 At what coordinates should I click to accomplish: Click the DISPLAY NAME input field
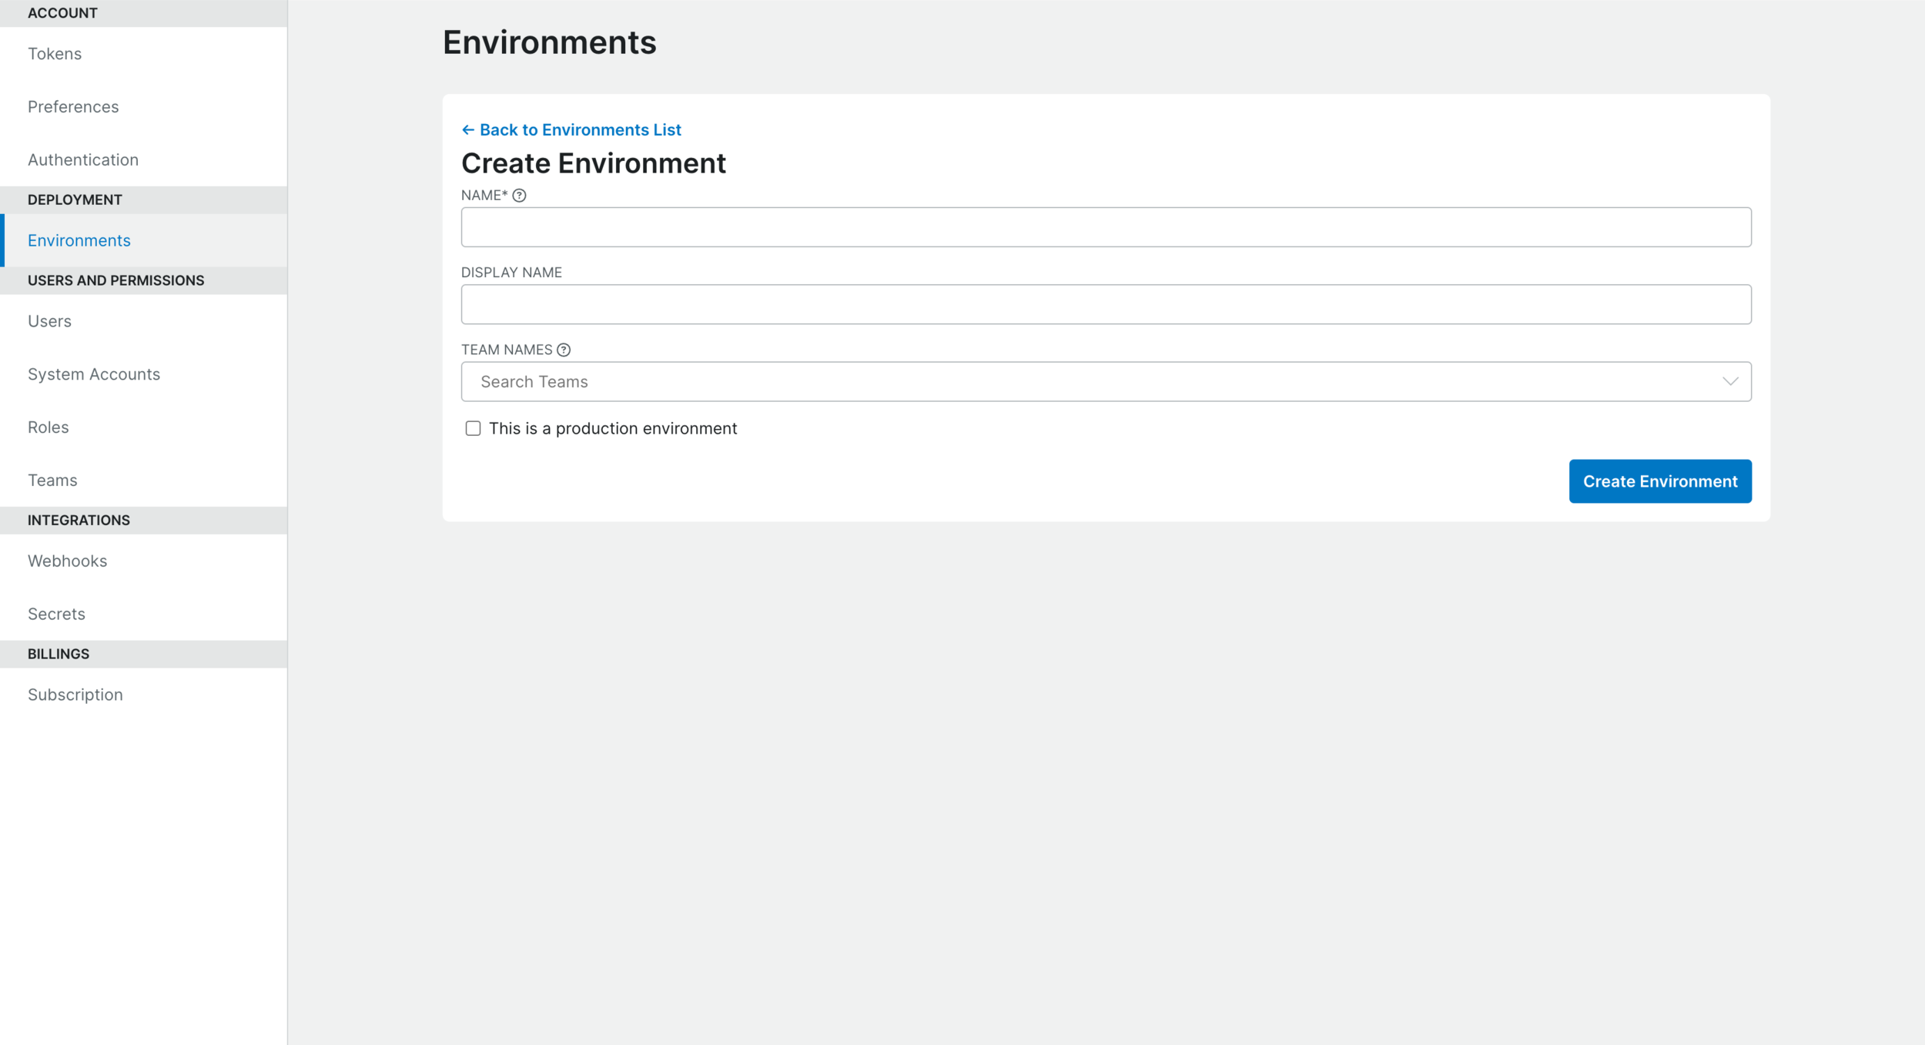pyautogui.click(x=1106, y=303)
